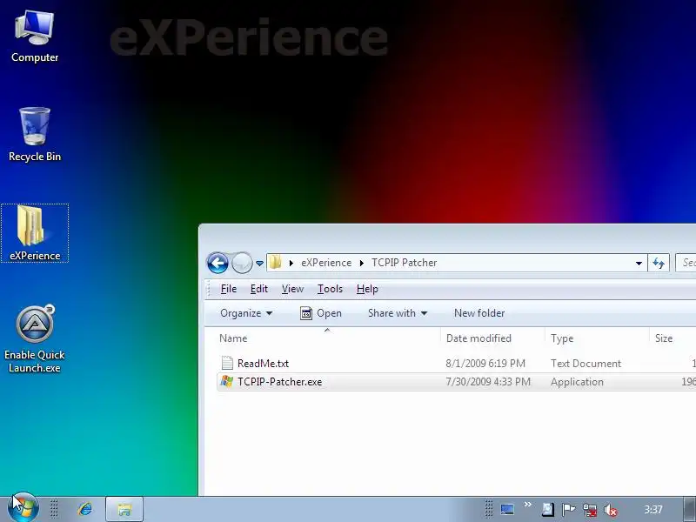
Task: Click the network disconnected tray icon
Action: [x=590, y=510]
